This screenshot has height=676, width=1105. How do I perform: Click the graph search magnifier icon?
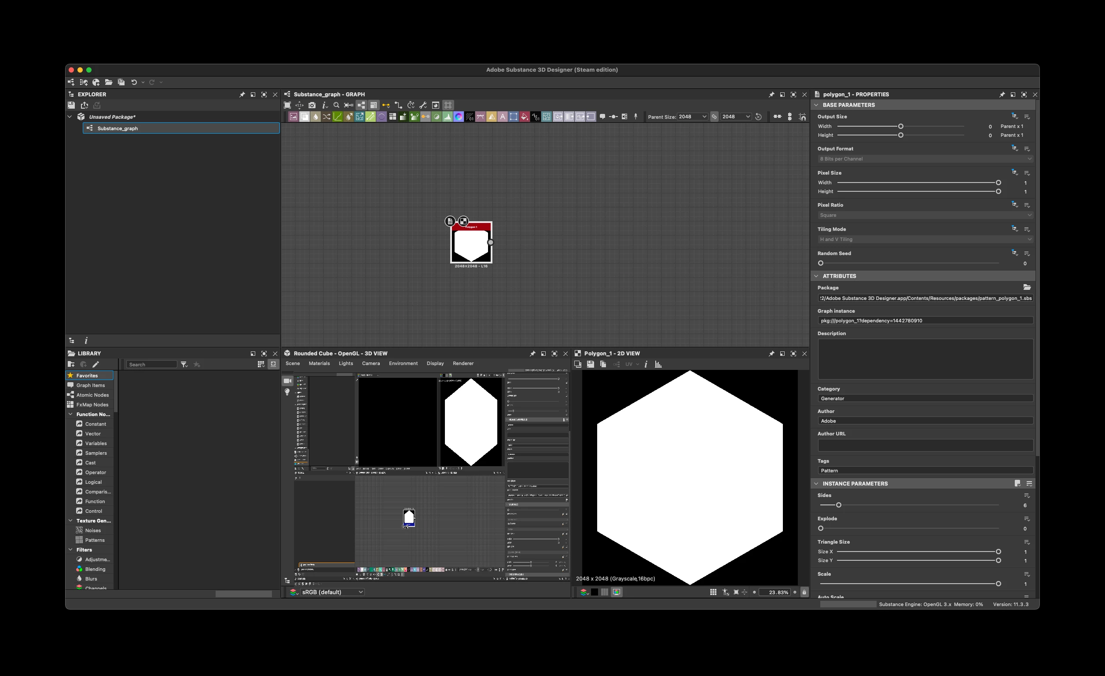(336, 106)
